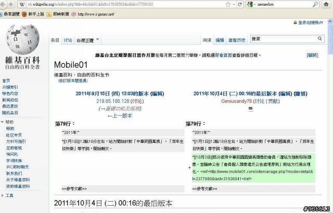Image resolution: width=333 pixels, height=213 pixels.
Task: Open the 联系我们 sidebar link
Action: 14,174
